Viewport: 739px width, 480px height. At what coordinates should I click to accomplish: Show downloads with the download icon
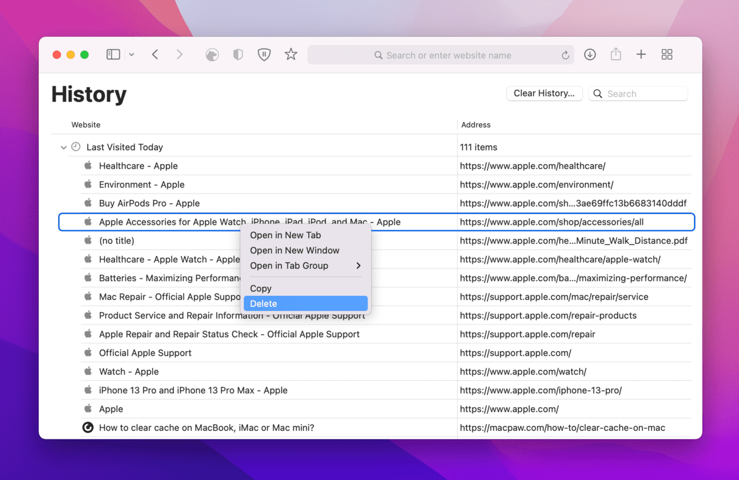[589, 55]
